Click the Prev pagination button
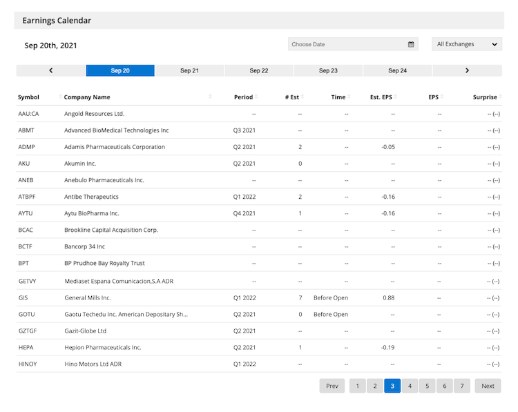Screen dimensions: 518x412 click(332, 386)
